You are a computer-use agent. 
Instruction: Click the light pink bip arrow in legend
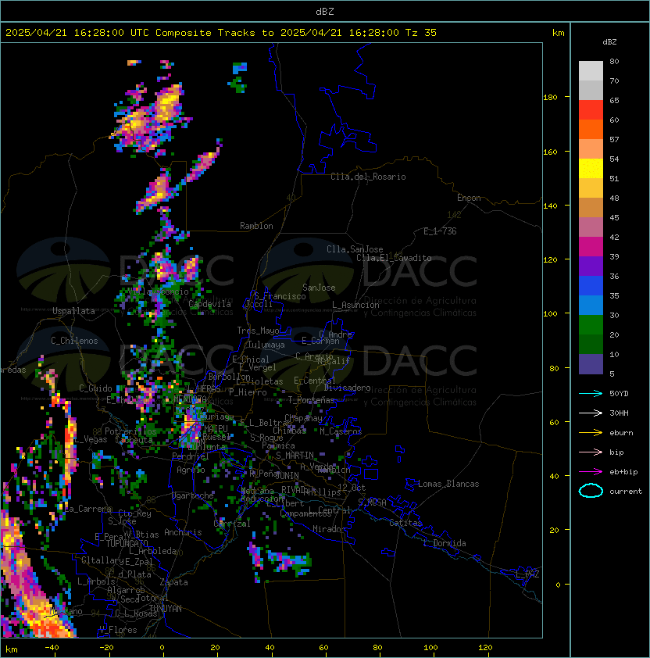(x=591, y=452)
